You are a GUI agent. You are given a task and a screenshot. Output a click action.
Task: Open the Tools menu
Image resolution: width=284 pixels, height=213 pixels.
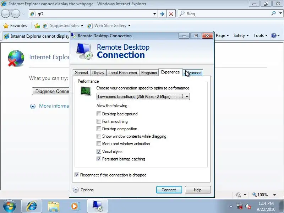pyautogui.click(x=261, y=35)
